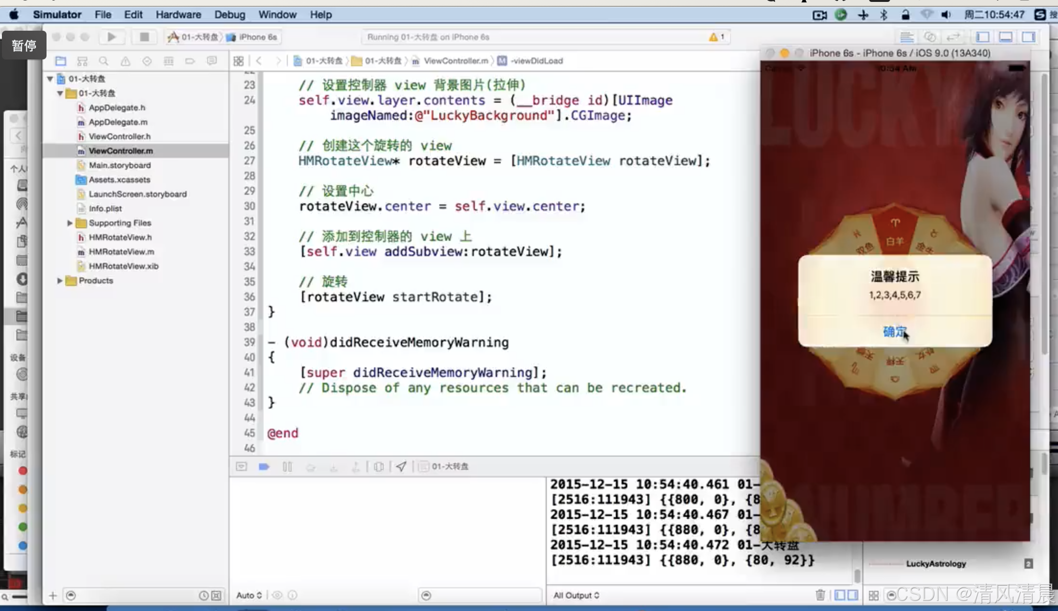Click the volume icon in menu bar
1058x611 pixels.
pyautogui.click(x=946, y=15)
